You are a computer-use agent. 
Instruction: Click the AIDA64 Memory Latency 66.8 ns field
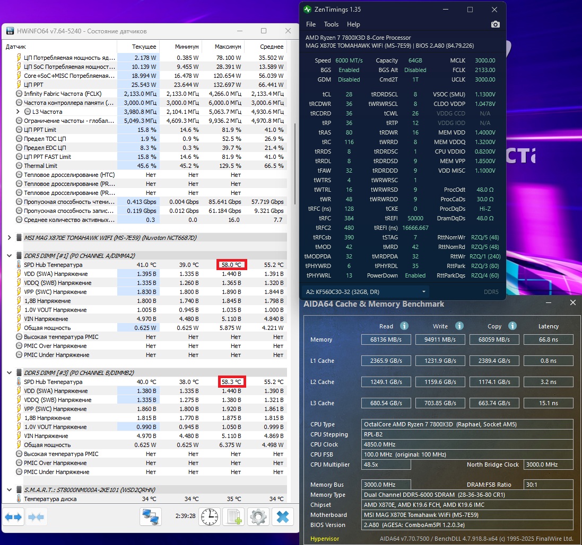coord(548,339)
